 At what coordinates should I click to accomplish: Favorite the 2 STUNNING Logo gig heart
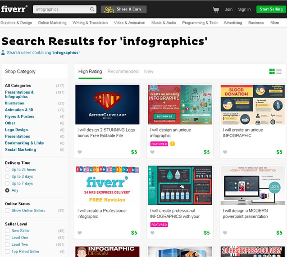tap(80, 152)
